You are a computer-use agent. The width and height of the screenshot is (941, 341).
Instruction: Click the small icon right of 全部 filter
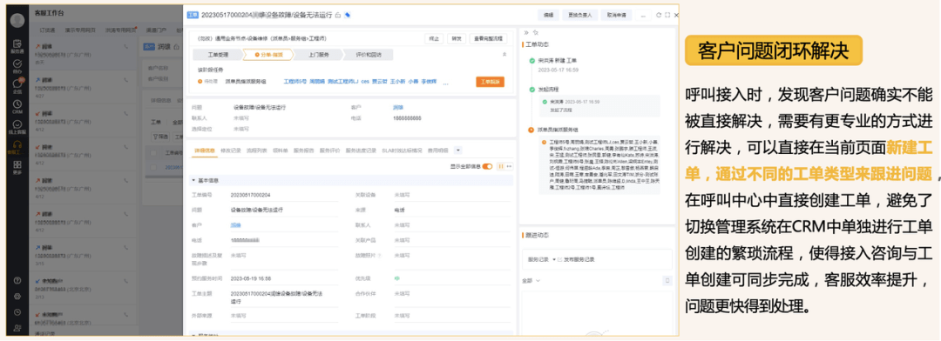click(667, 280)
